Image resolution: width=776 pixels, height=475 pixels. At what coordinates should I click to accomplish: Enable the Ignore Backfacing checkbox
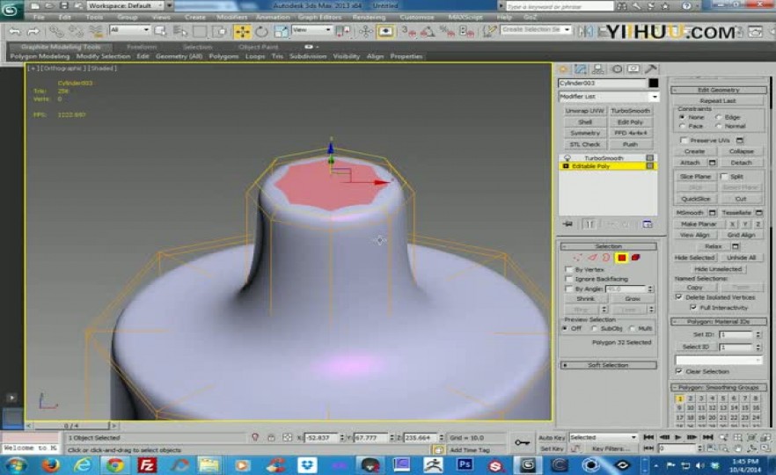[x=568, y=279]
